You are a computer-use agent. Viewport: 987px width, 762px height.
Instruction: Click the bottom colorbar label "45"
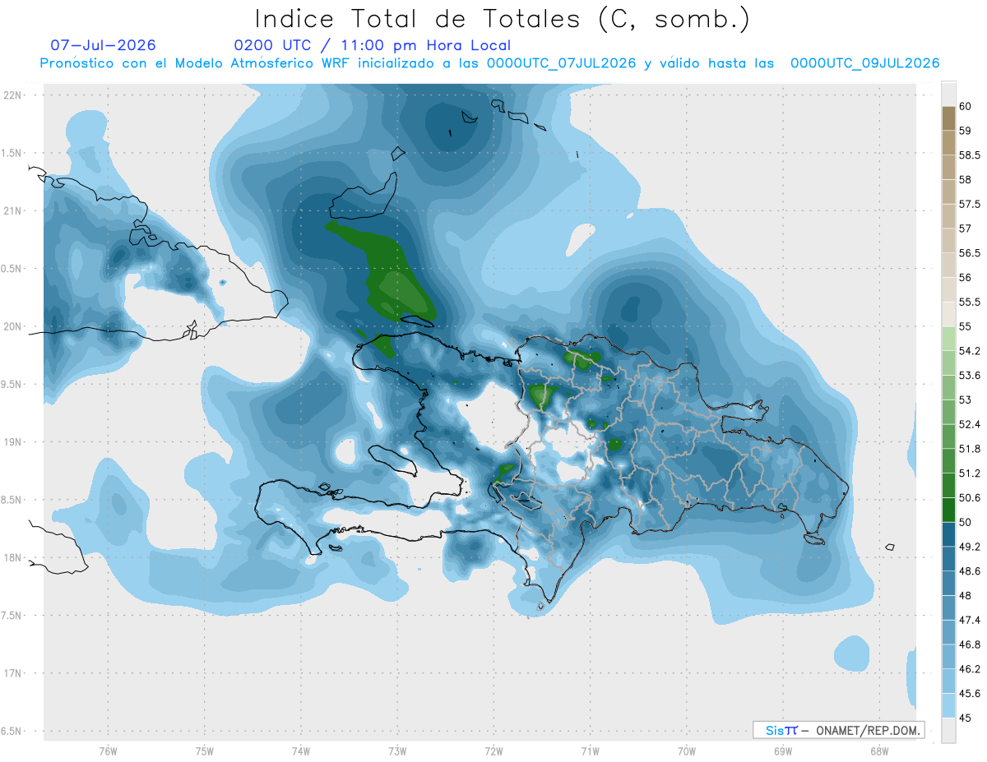[966, 718]
